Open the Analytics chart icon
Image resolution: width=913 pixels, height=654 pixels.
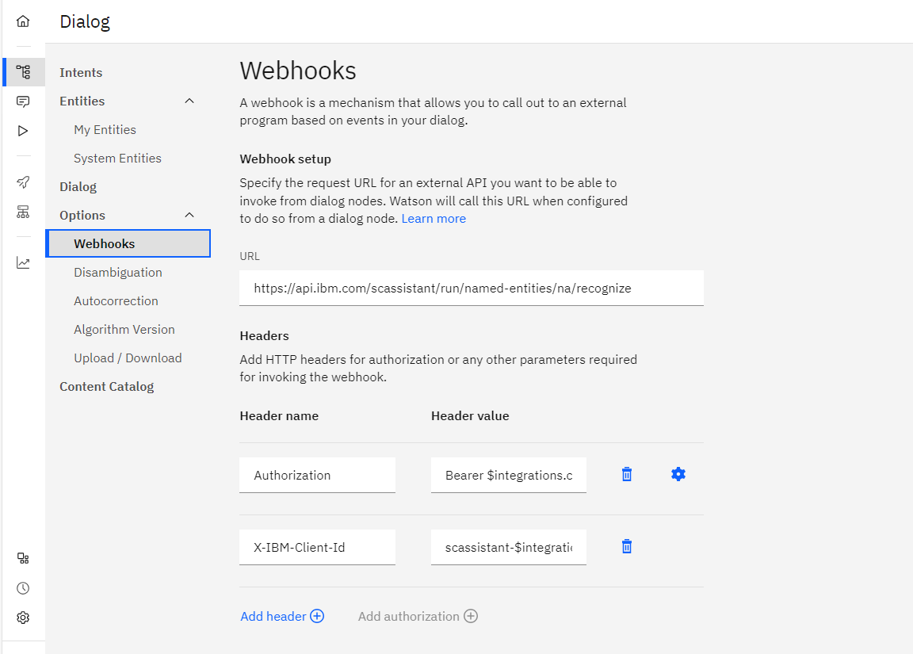23,263
